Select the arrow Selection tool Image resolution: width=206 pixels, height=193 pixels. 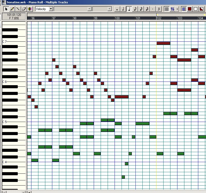(x=7, y=9)
